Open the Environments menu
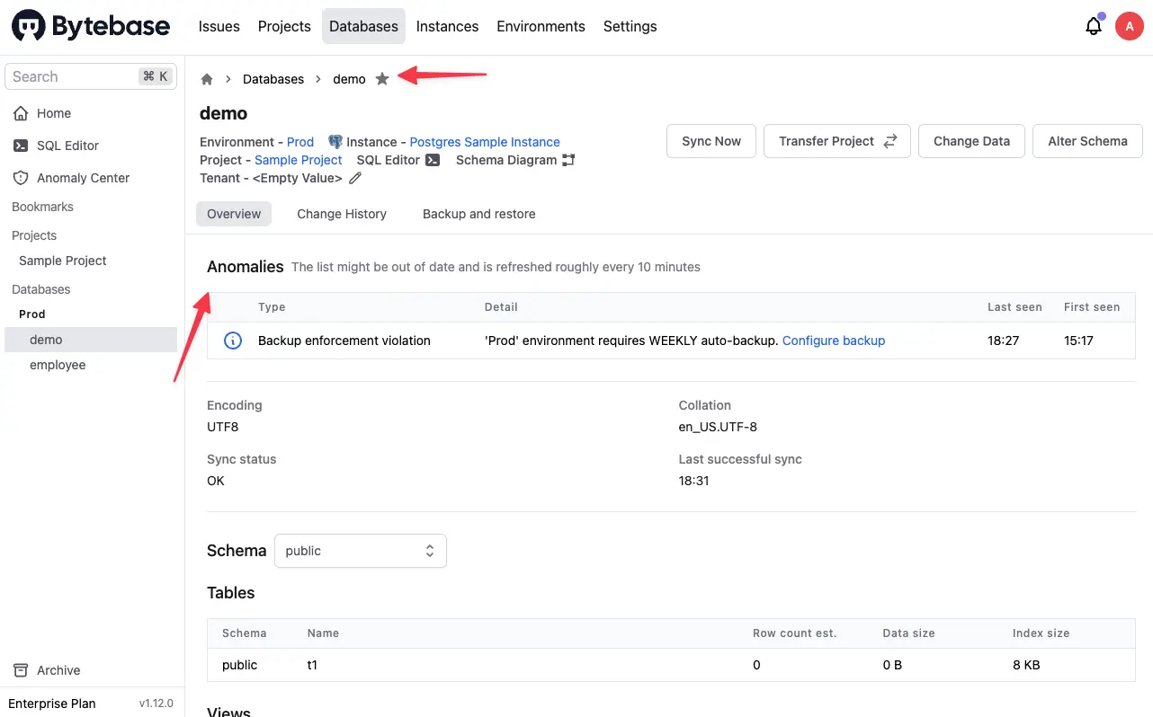Viewport: 1153px width, 717px height. tap(541, 26)
